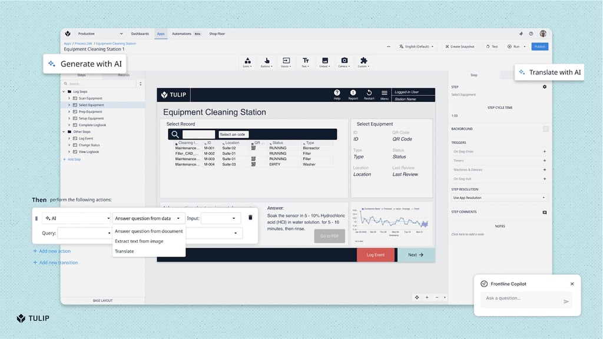Switch to the Dashboards tab

pyautogui.click(x=140, y=34)
